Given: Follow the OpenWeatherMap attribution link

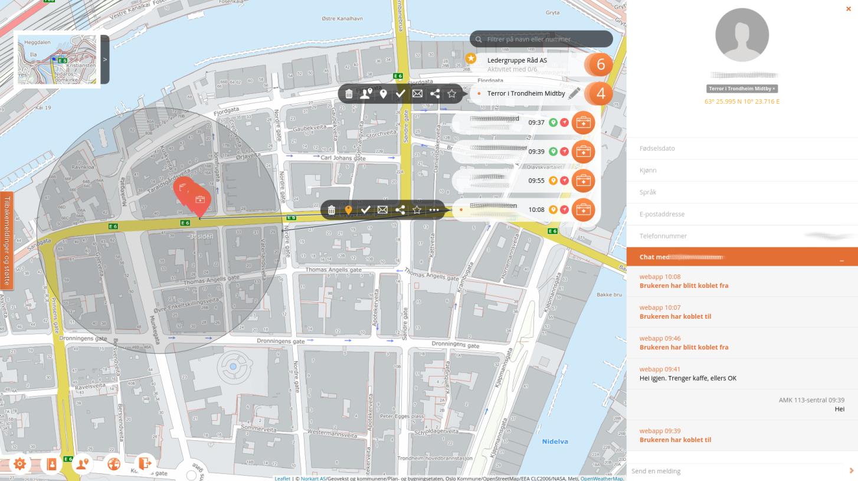Looking at the screenshot, I should pyautogui.click(x=601, y=479).
